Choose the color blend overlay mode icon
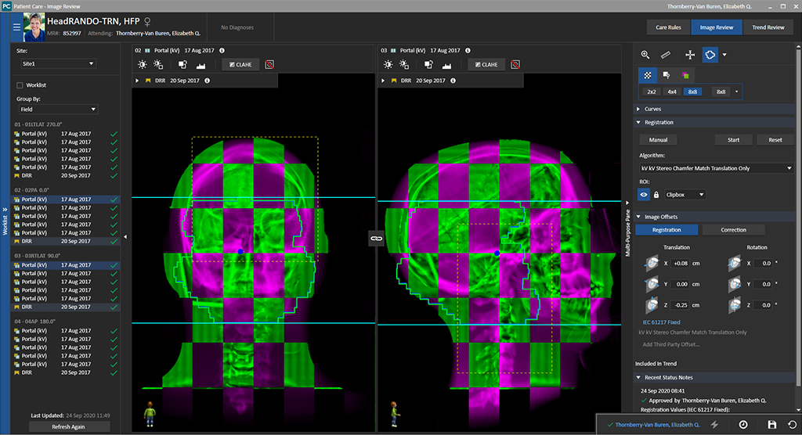 [685, 75]
